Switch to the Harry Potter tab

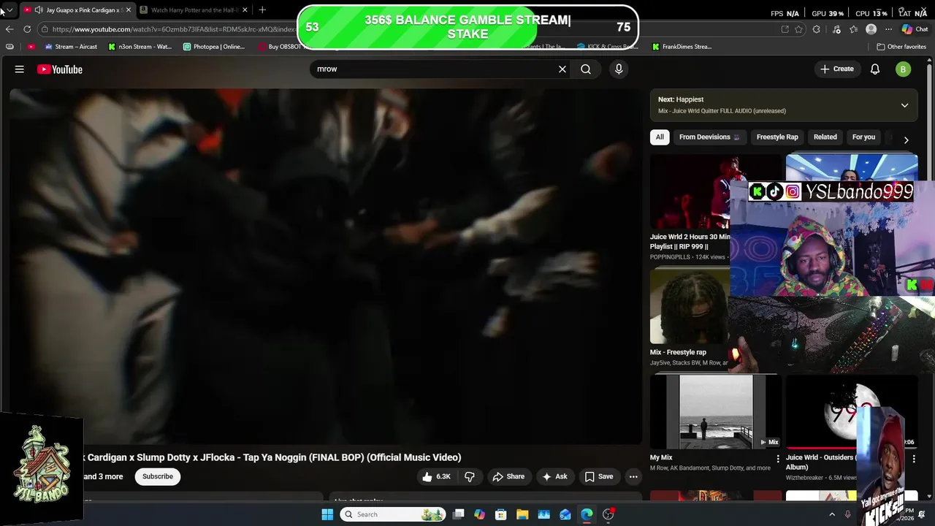(193, 10)
